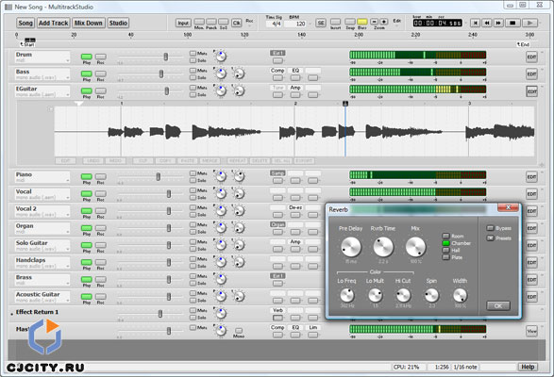
Task: Toggle Play on the Drum track
Action: tap(87, 57)
